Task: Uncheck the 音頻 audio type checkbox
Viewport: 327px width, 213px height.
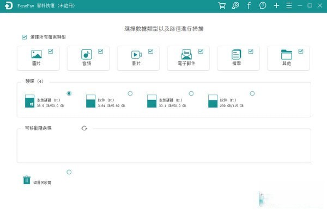Action: point(100,51)
